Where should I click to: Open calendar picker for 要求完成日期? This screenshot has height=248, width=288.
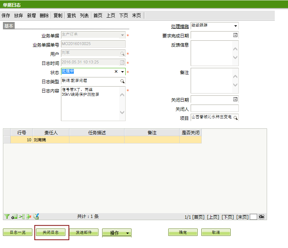(235, 35)
